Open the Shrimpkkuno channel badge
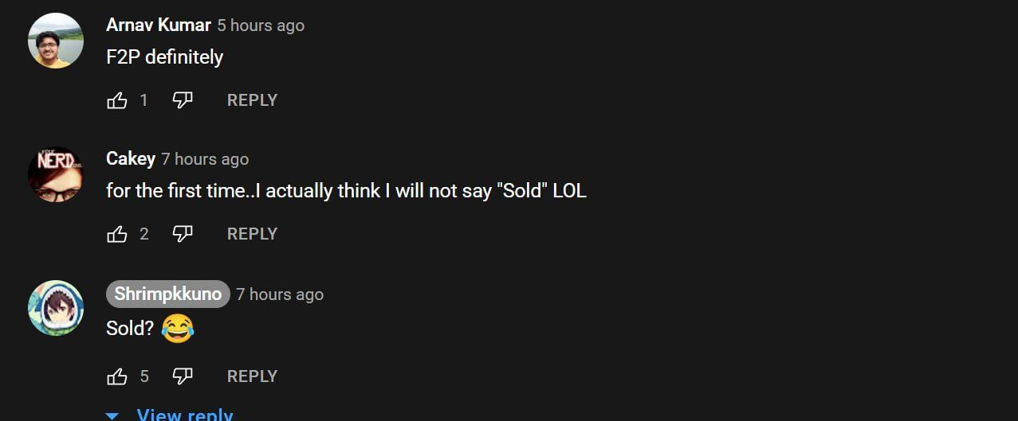Viewport: 1018px width, 421px height. (167, 294)
